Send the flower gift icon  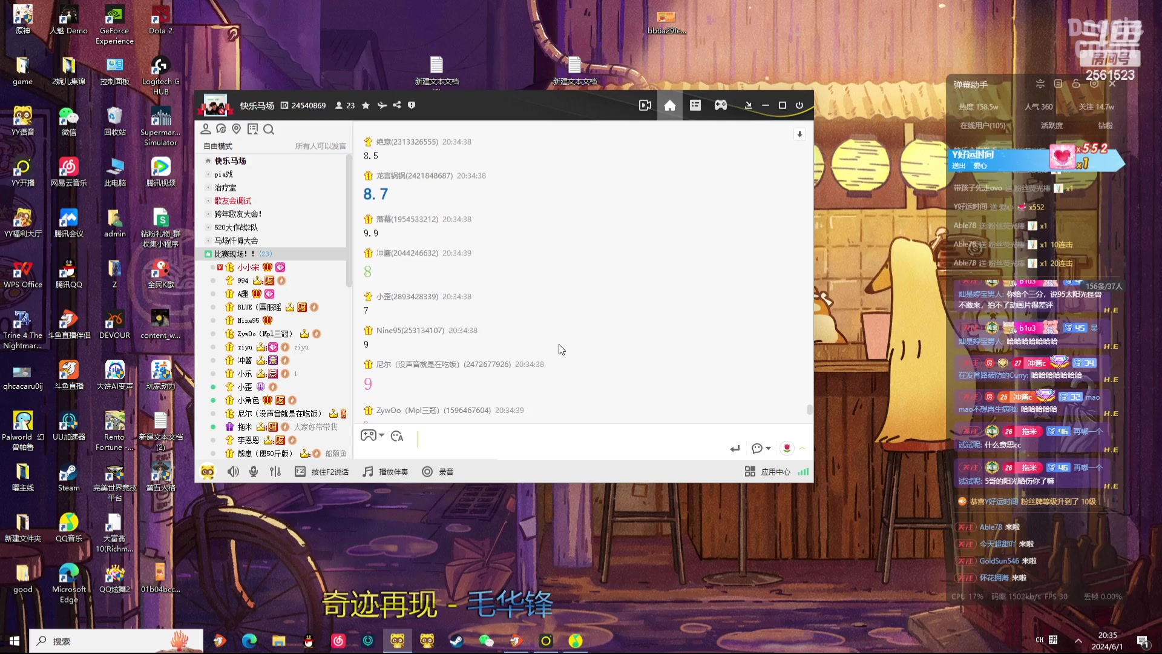pyautogui.click(x=787, y=448)
